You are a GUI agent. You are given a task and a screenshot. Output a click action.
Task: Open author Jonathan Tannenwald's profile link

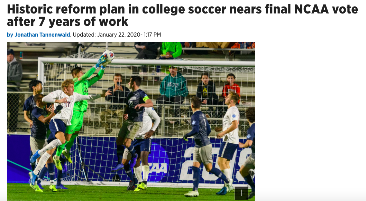(42, 35)
